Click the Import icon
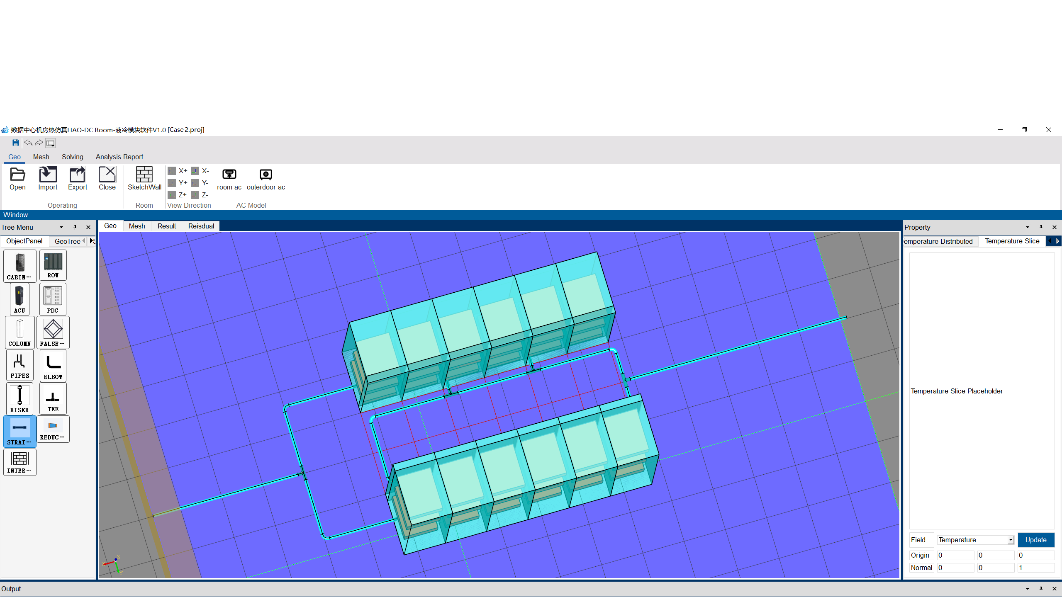 pos(48,179)
